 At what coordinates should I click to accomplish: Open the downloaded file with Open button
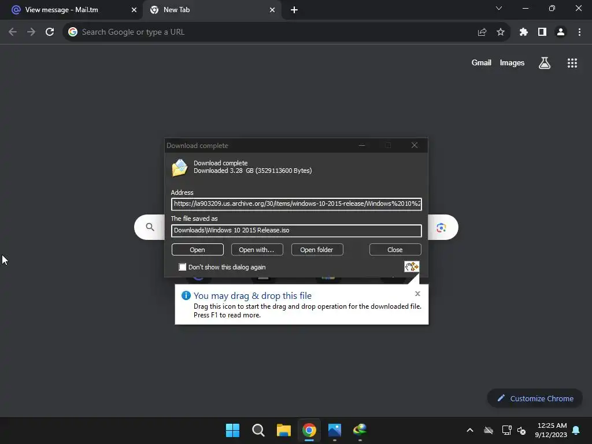tap(198, 250)
